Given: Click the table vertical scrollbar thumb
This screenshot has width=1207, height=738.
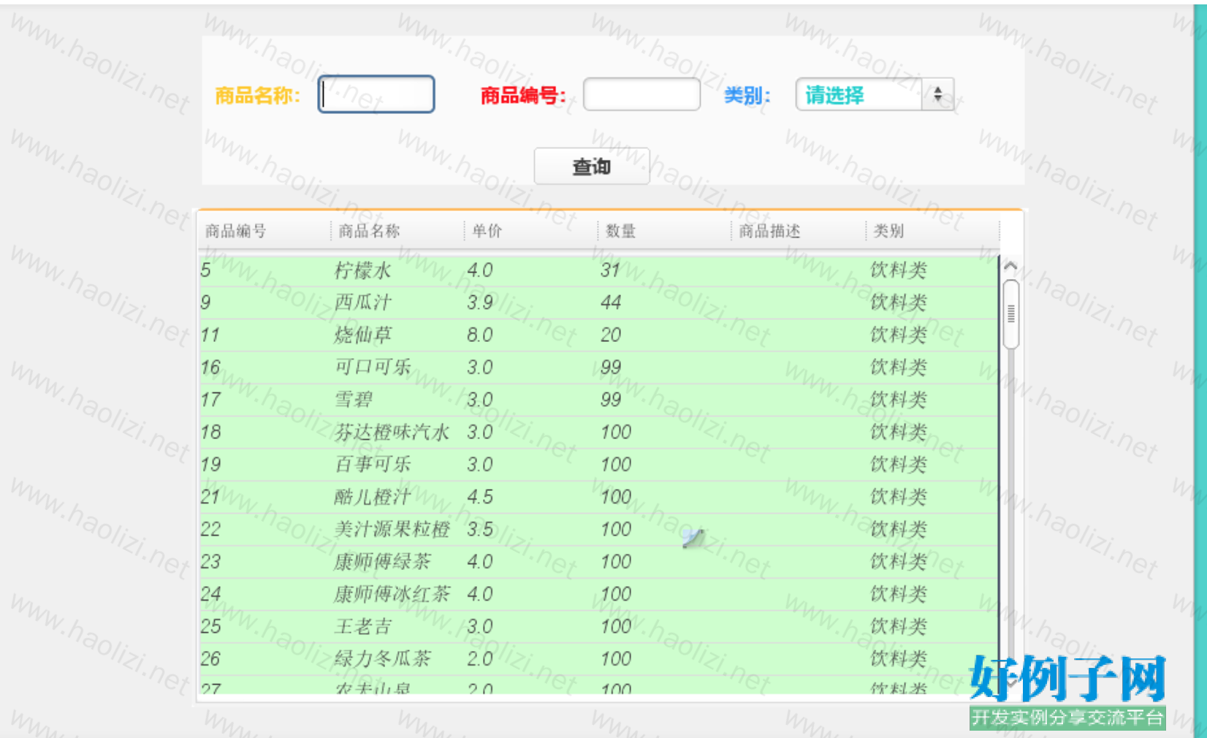Looking at the screenshot, I should pyautogui.click(x=1010, y=314).
